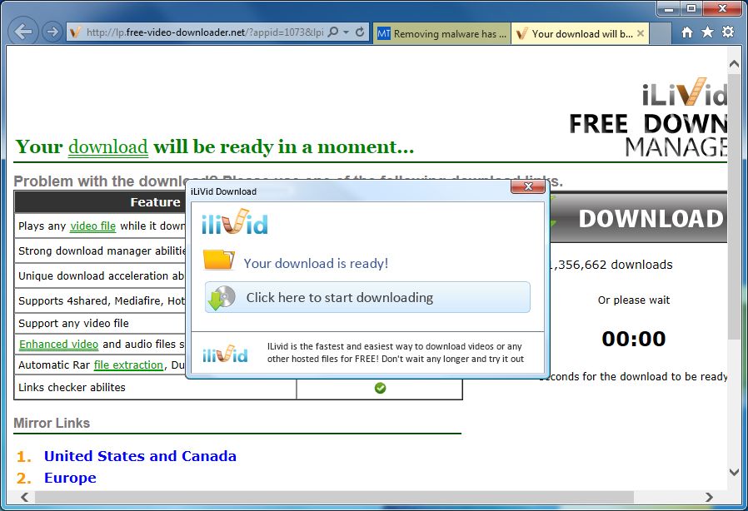Click the 'Feature' table header
748x511 pixels.
[156, 202]
